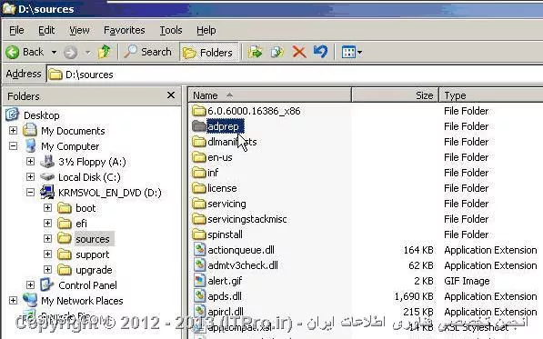543x339 pixels.
Task: Select Control Panel in tree
Action: 87,285
